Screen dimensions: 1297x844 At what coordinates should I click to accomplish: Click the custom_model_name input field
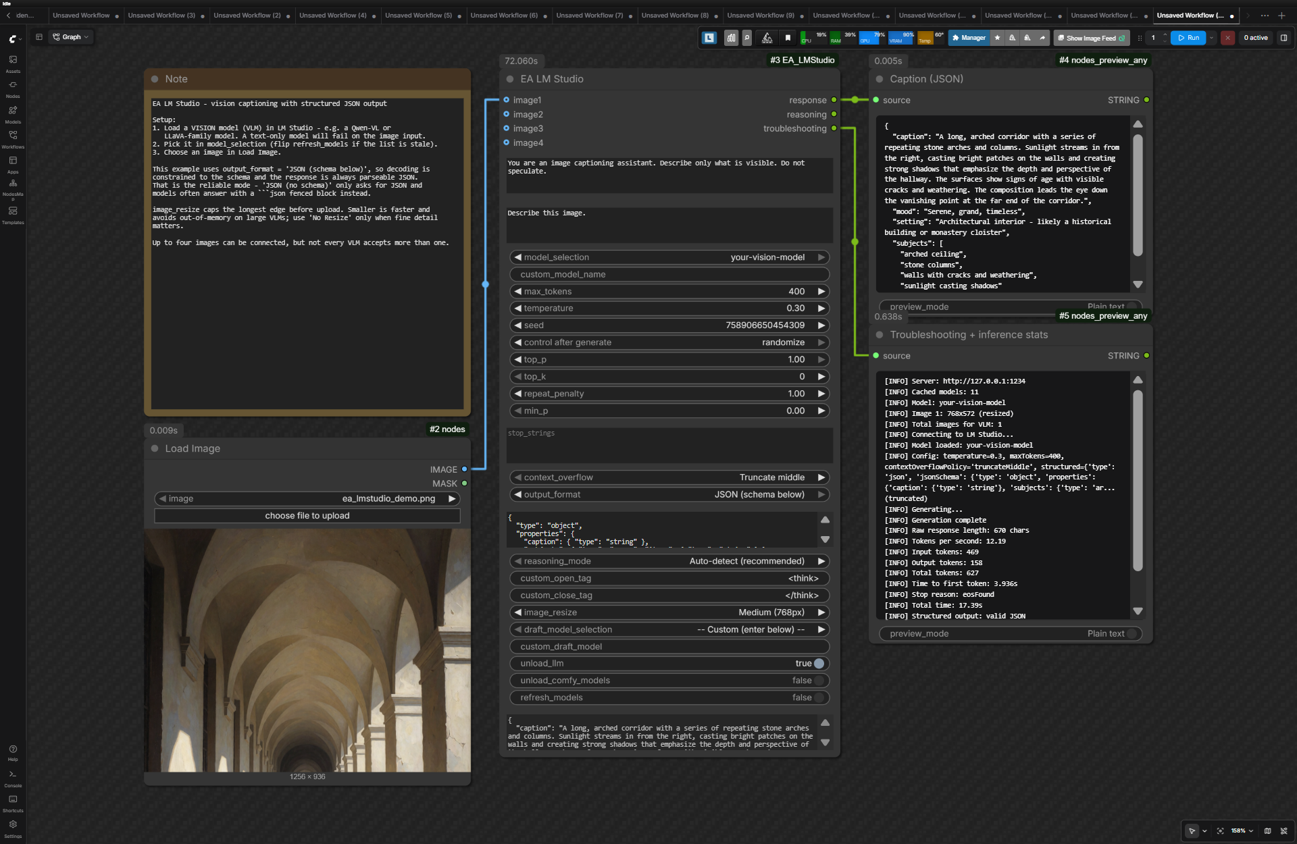[x=669, y=274]
